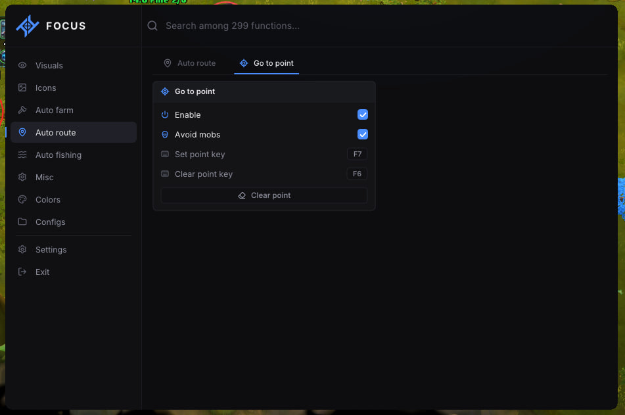Change the Set point key F7 binding
Image resolution: width=625 pixels, height=415 pixels.
point(357,154)
